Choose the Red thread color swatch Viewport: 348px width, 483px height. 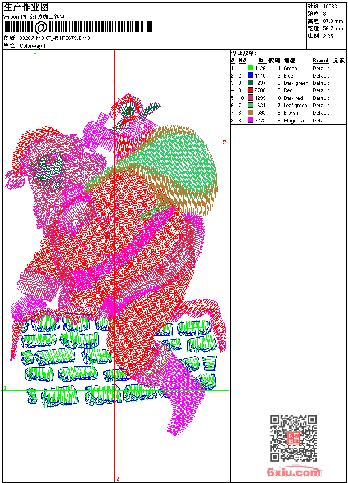pyautogui.click(x=250, y=90)
